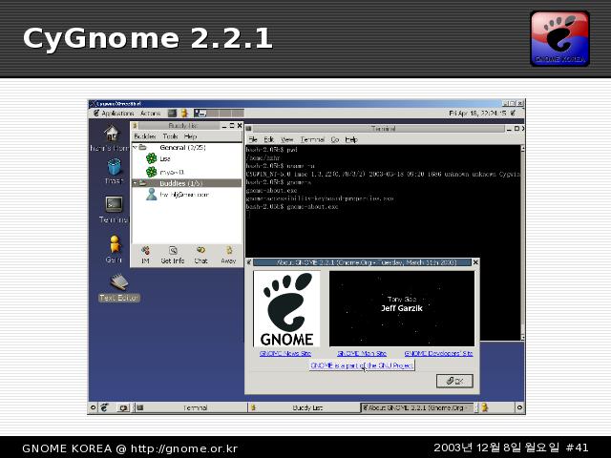
Task: Set status with the Away icon
Action: (x=228, y=253)
